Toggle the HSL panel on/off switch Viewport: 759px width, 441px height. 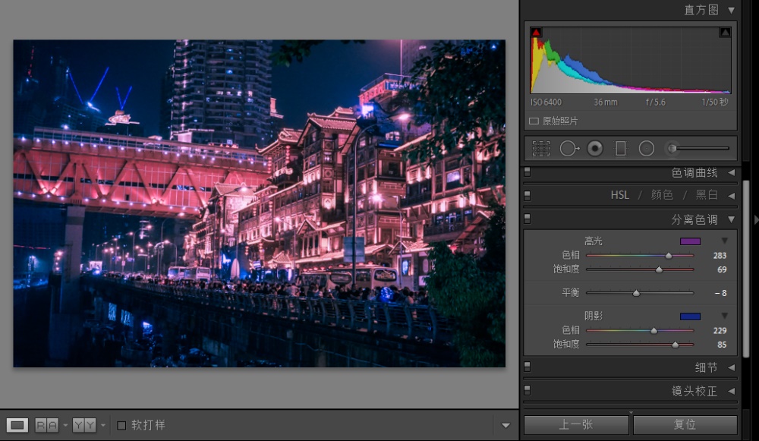[x=528, y=195]
